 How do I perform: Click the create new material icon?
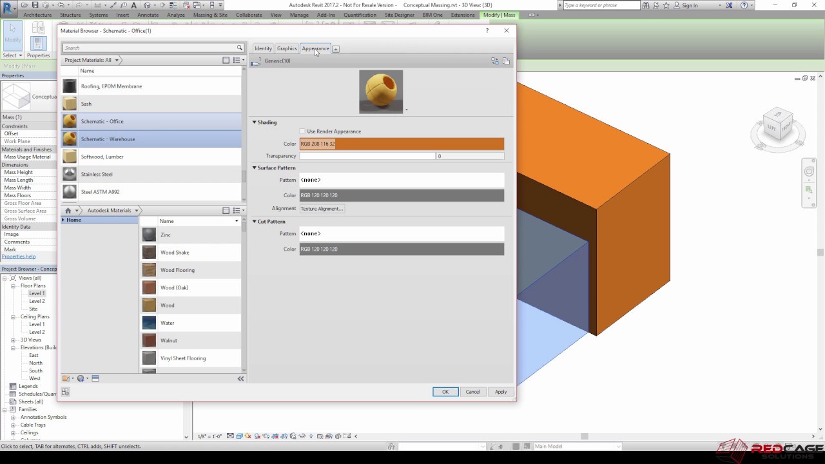click(x=82, y=378)
